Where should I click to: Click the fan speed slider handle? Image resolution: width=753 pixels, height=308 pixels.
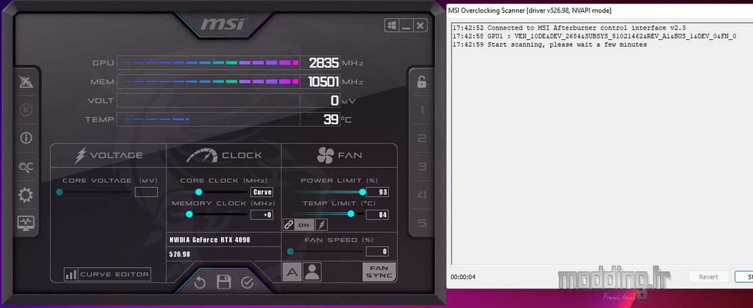coord(291,252)
